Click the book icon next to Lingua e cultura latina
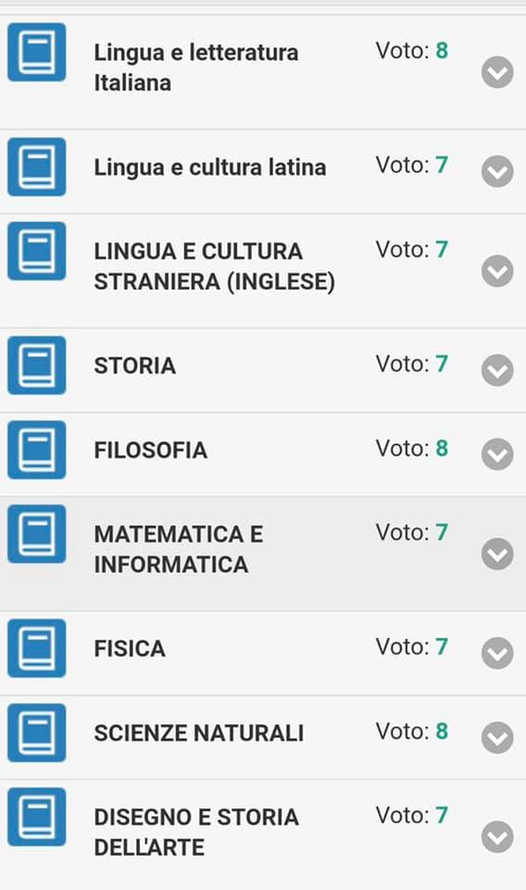Viewport: 526px width, 890px height. (37, 167)
